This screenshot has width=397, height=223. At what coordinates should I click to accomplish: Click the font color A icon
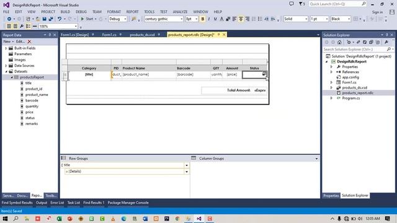coord(221,19)
